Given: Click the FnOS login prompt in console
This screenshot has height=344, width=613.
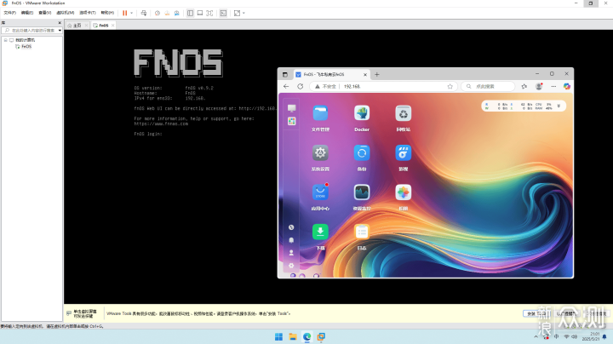Looking at the screenshot, I should tap(148, 134).
